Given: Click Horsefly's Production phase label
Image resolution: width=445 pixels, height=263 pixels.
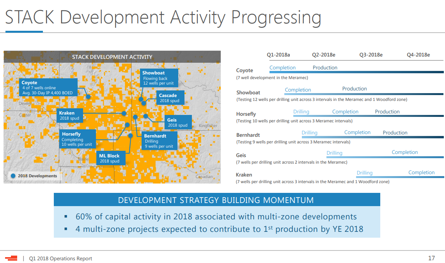Looking at the screenshot, I should pos(387,112).
